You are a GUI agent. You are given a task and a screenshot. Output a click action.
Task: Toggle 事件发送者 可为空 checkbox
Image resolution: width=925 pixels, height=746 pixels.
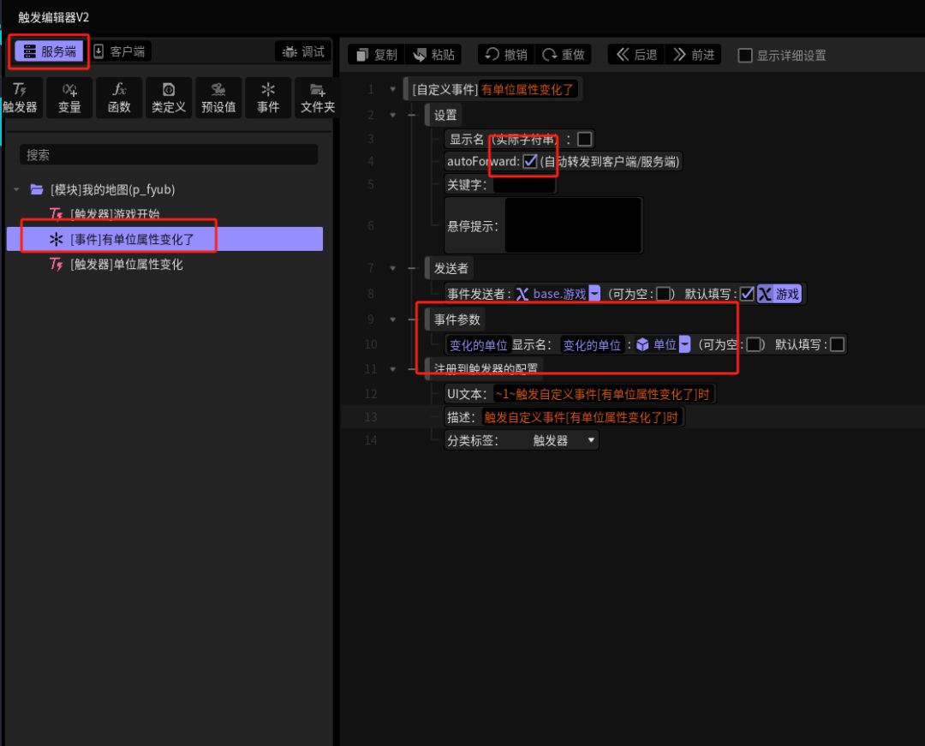663,294
